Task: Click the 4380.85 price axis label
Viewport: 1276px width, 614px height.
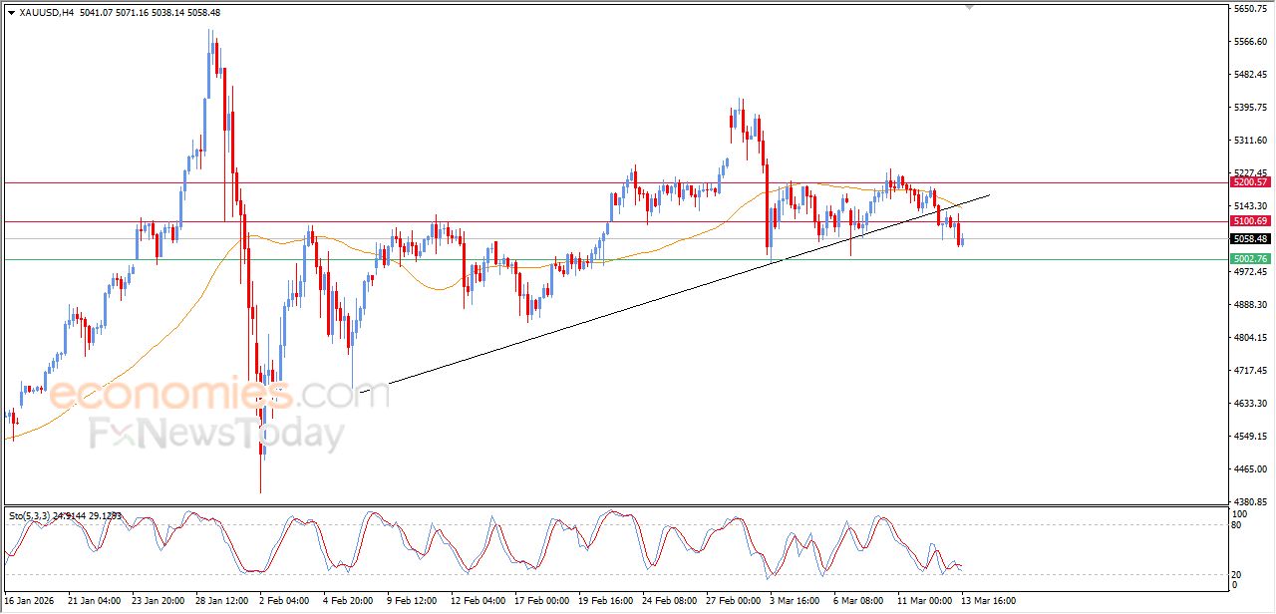Action: tap(1250, 502)
